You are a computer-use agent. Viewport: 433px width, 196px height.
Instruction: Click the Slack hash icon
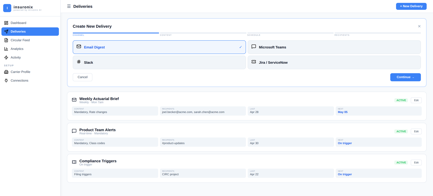[79, 62]
